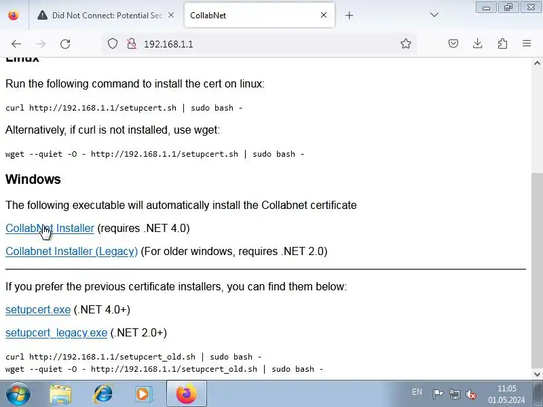Launch Internet Explorer from taskbar
The height and width of the screenshot is (407, 543).
tap(103, 394)
